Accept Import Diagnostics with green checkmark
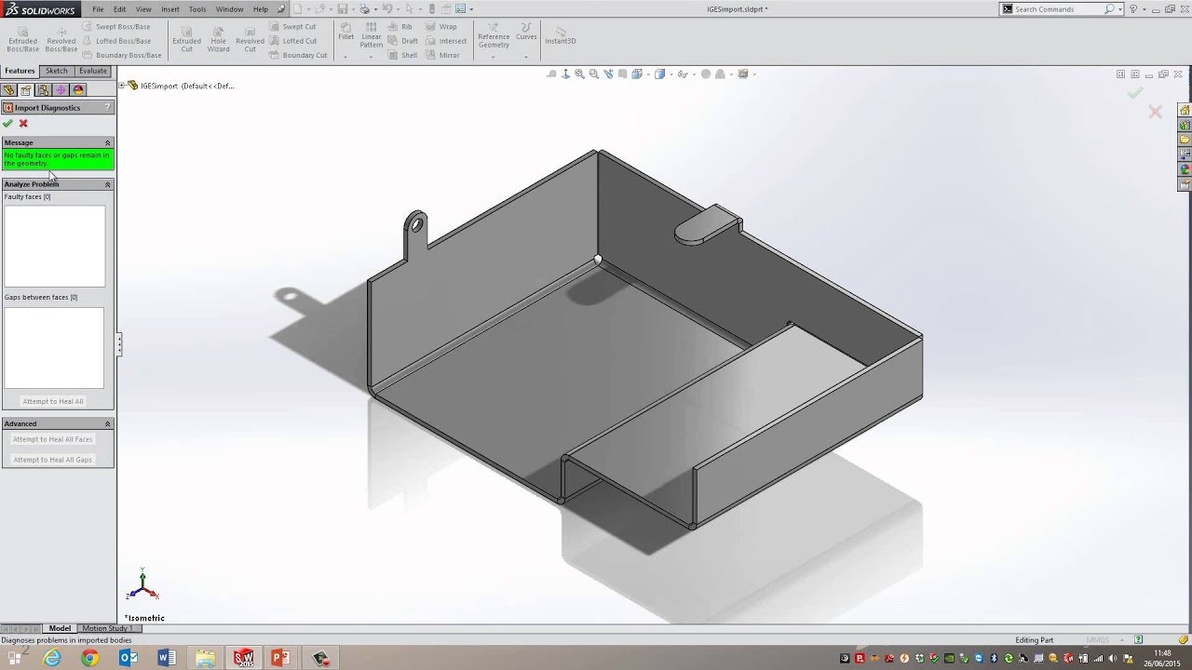The width and height of the screenshot is (1192, 670). click(7, 123)
